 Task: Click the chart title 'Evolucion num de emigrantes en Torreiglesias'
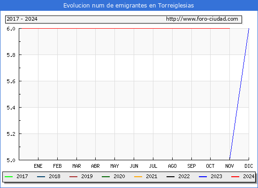tap(129, 6)
